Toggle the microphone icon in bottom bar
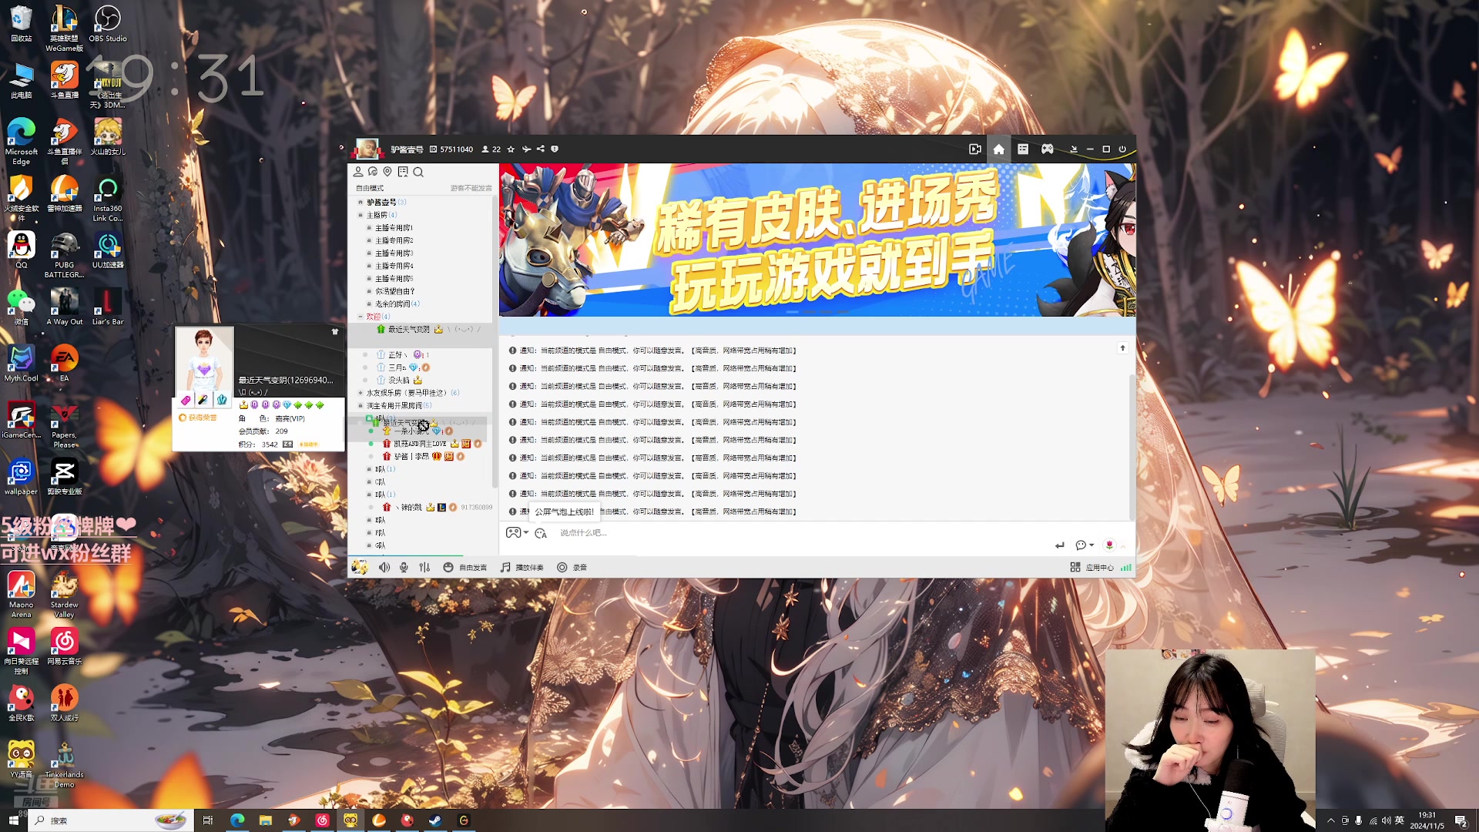 (x=404, y=568)
